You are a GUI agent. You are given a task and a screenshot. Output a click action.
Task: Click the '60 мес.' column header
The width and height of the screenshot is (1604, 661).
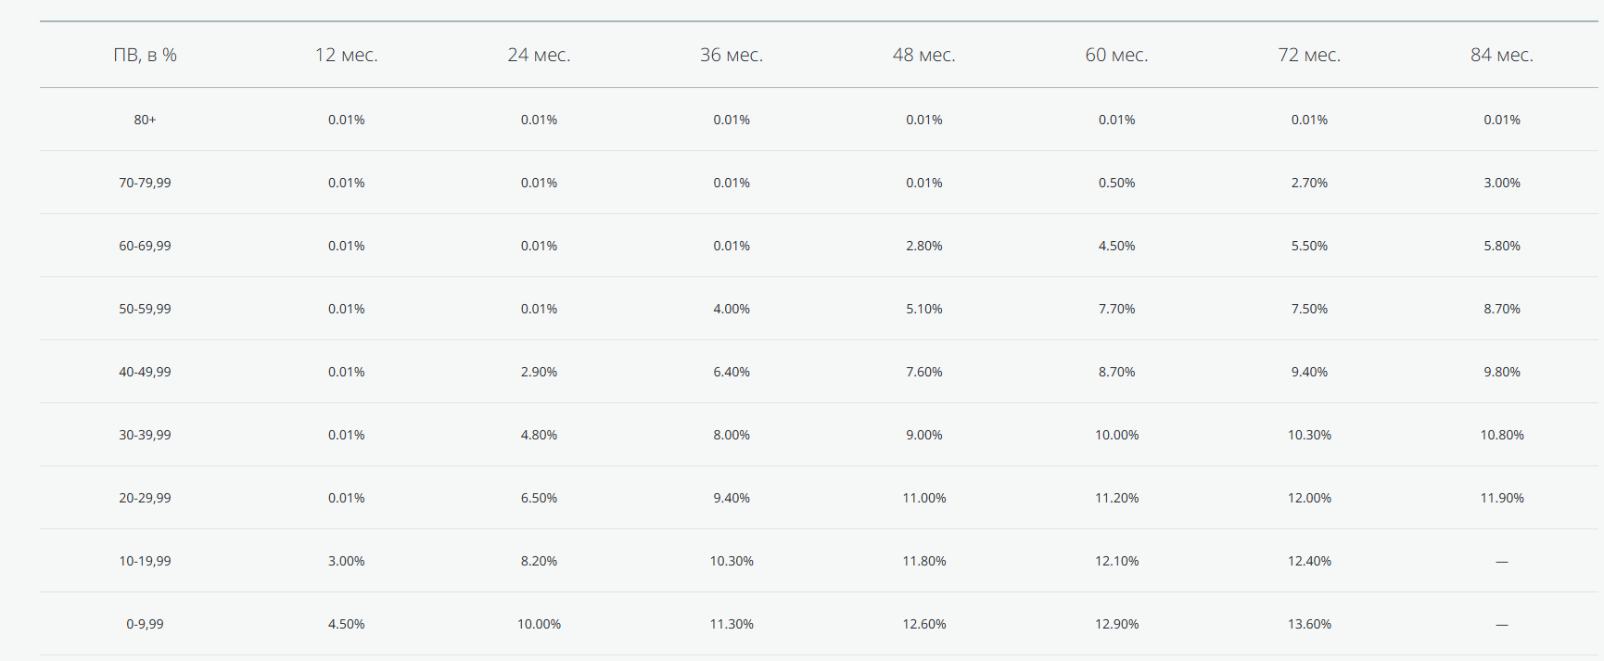[1116, 55]
